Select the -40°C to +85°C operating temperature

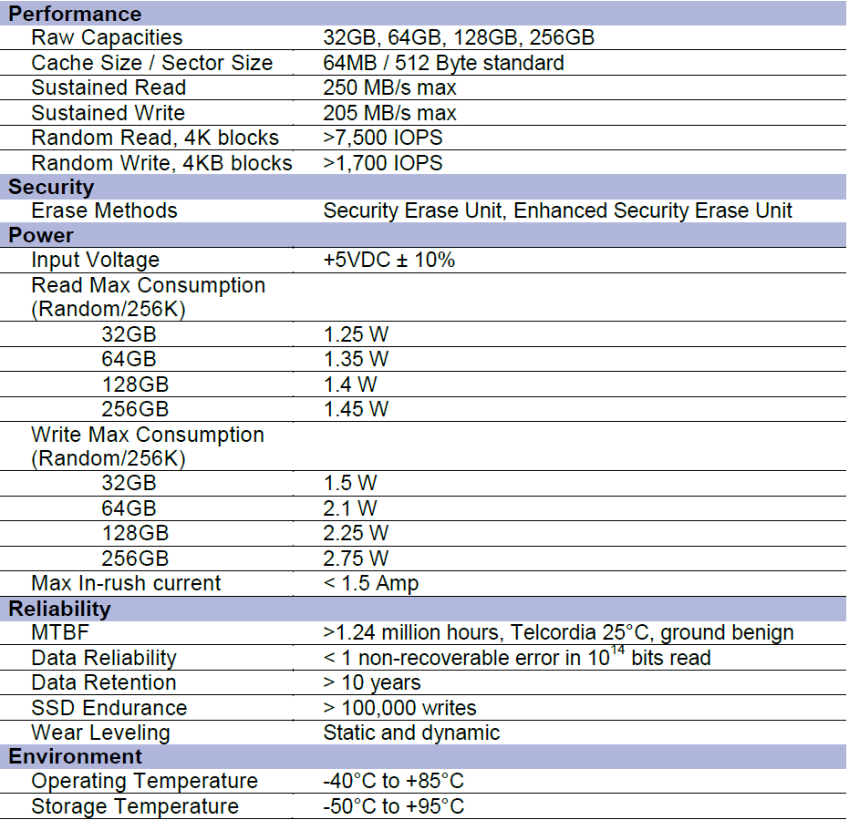[x=393, y=782]
